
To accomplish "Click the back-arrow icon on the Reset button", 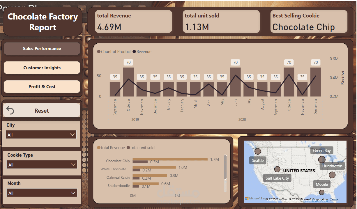I will point(10,111).
